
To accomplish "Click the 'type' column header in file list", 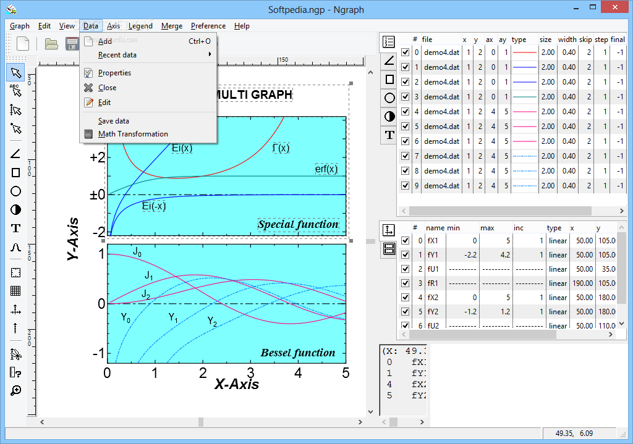I will pyautogui.click(x=519, y=40).
